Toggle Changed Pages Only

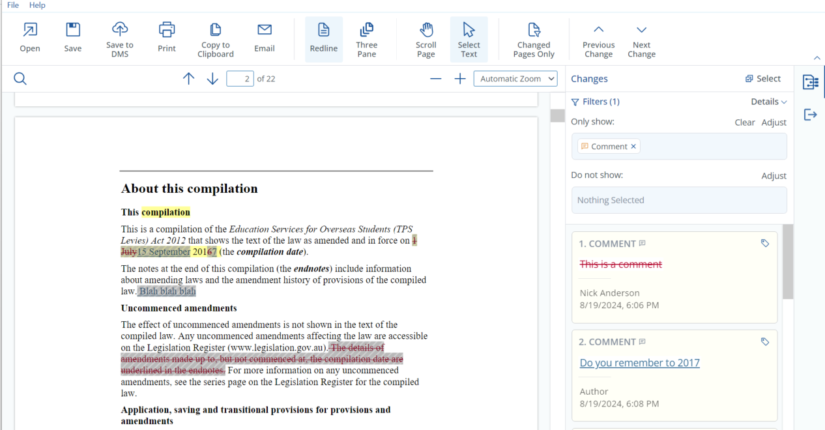[534, 39]
